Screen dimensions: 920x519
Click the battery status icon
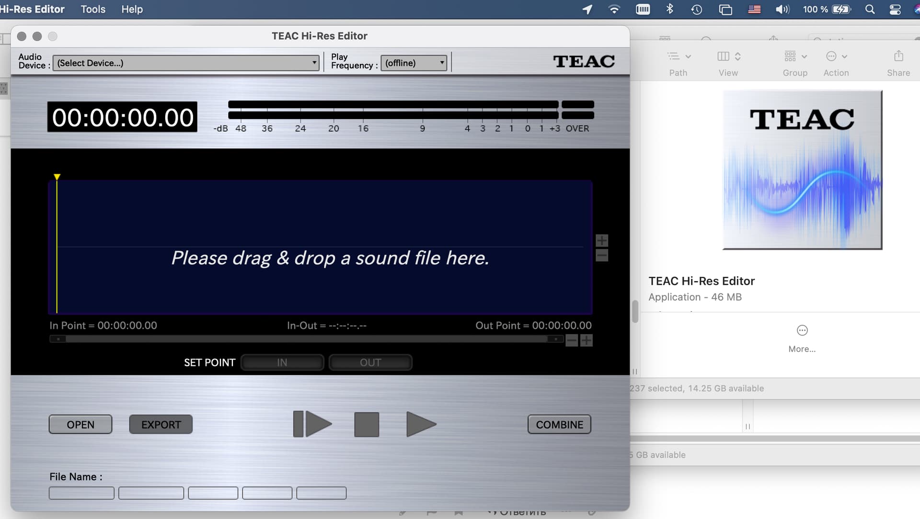(x=842, y=9)
